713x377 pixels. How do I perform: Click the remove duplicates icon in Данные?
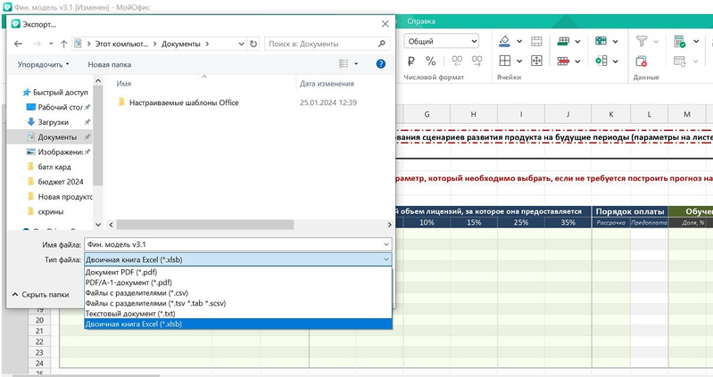(642, 61)
